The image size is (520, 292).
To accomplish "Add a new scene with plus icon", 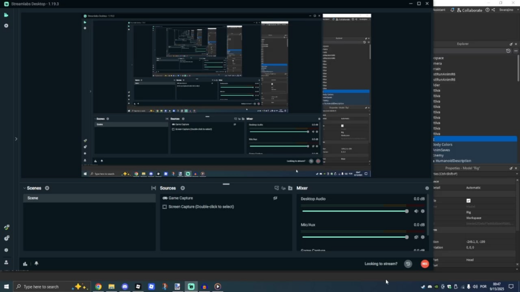I will [x=47, y=188].
